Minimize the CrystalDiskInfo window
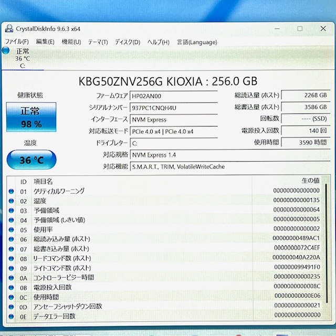The image size is (336, 336). (277, 28)
